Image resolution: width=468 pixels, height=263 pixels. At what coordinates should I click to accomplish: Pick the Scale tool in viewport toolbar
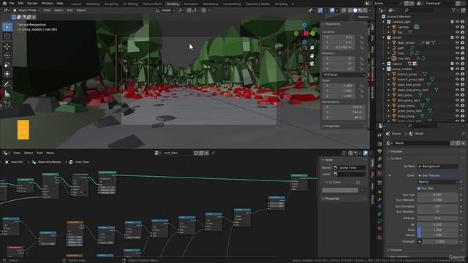click(7, 65)
